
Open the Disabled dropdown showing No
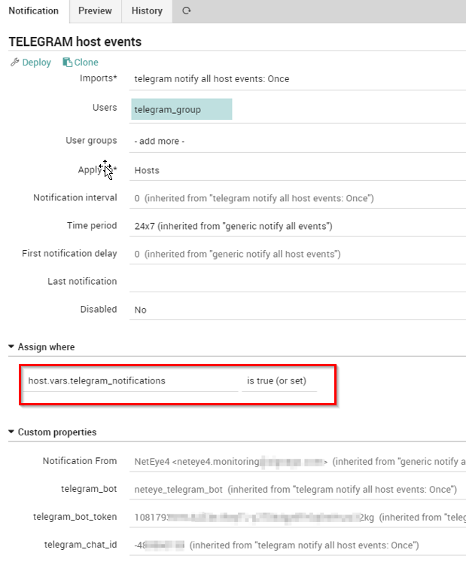(x=297, y=310)
